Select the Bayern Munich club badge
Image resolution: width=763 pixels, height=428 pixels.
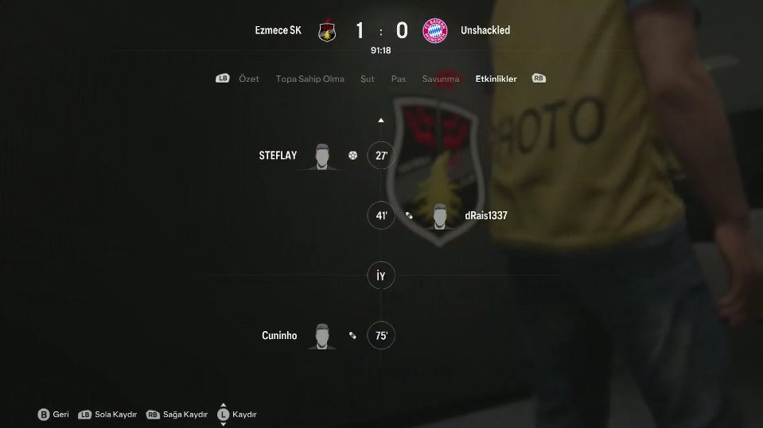434,31
